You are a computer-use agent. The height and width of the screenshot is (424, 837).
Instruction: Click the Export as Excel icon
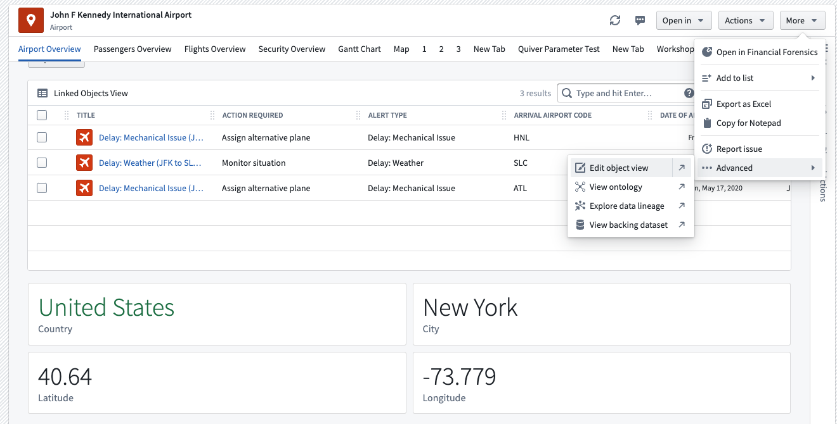click(706, 104)
